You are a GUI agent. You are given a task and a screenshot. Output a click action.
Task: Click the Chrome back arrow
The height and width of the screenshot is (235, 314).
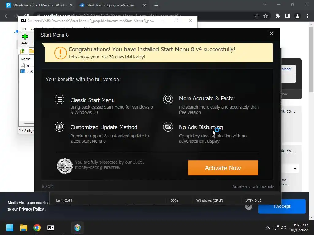(7, 16)
